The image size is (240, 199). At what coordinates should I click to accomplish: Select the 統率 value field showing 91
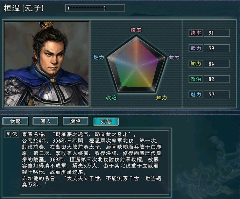(217, 33)
